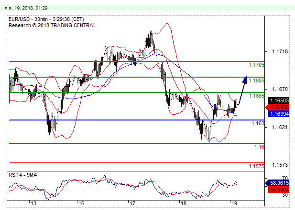Click the date axis label '13'
295x210 pixels.
(33, 203)
